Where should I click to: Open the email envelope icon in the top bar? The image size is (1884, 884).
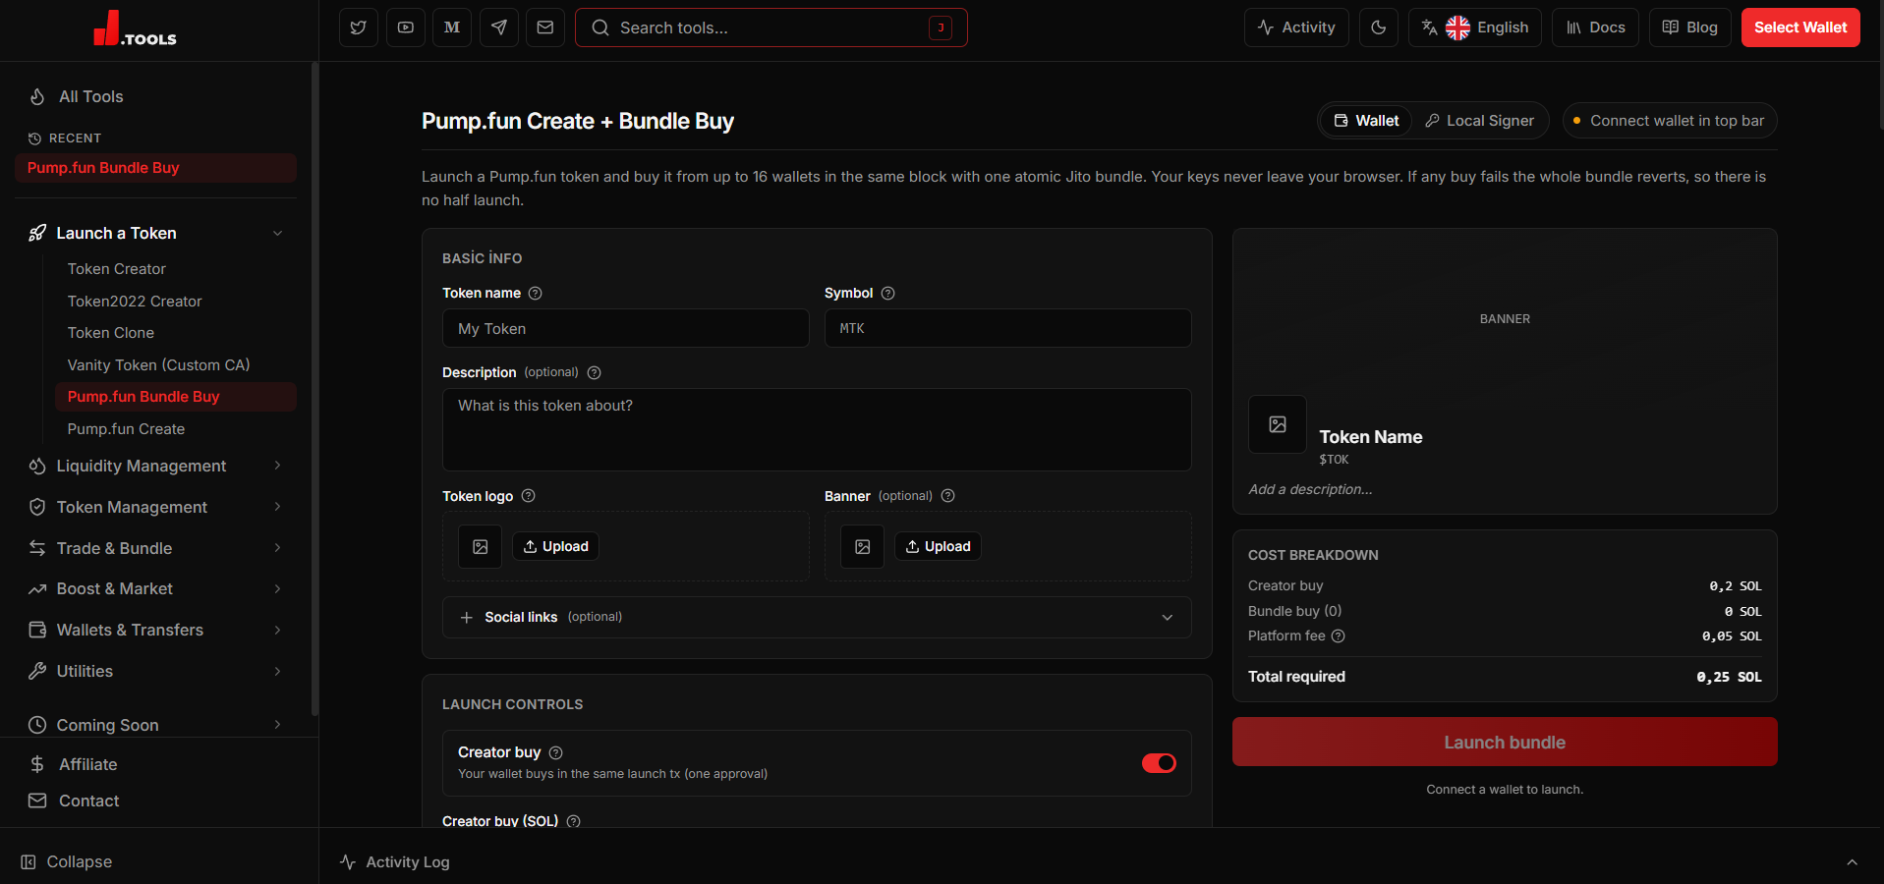(545, 28)
